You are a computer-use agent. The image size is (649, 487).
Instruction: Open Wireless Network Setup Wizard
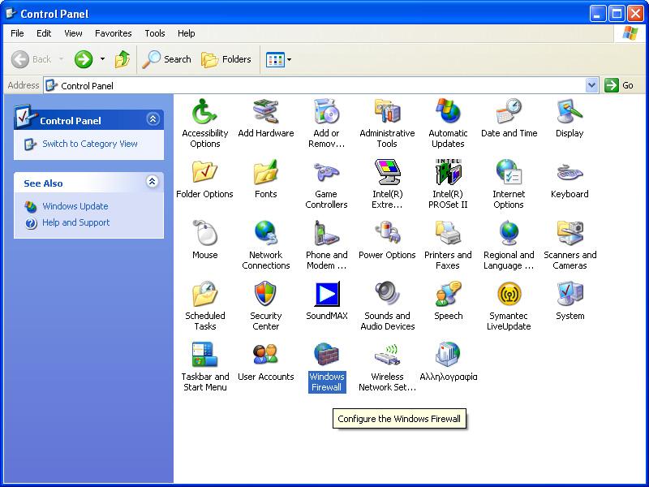(x=387, y=367)
